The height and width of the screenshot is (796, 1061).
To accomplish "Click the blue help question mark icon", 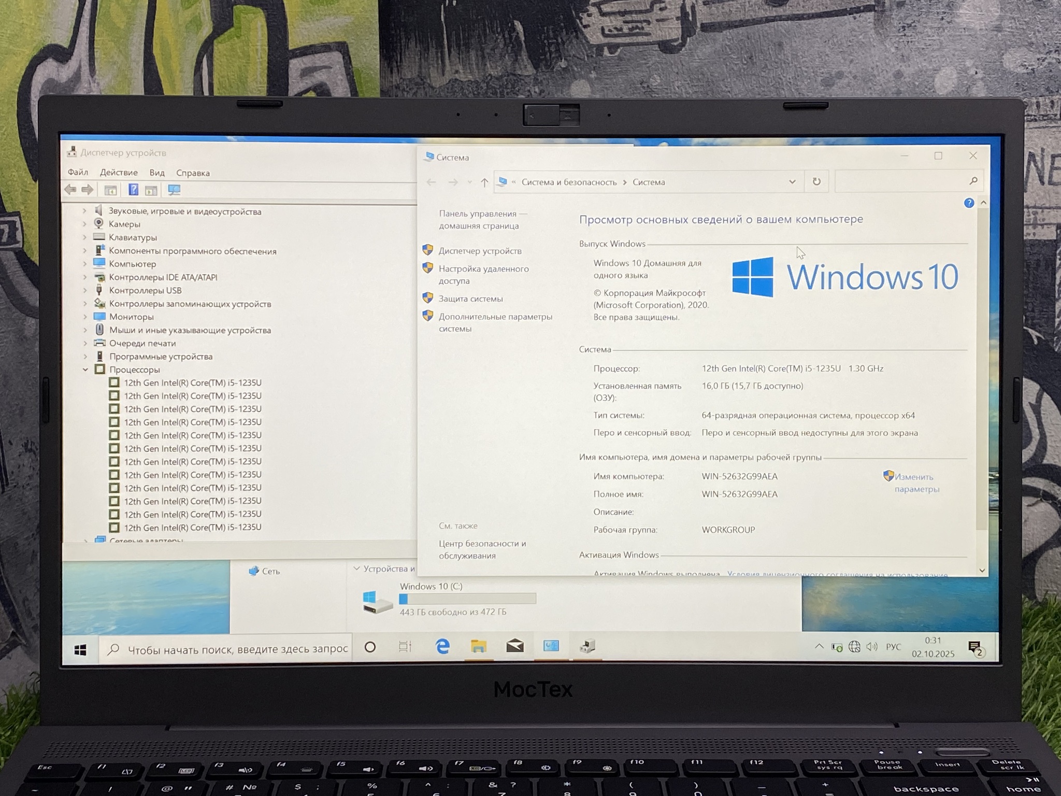I will click(x=969, y=203).
